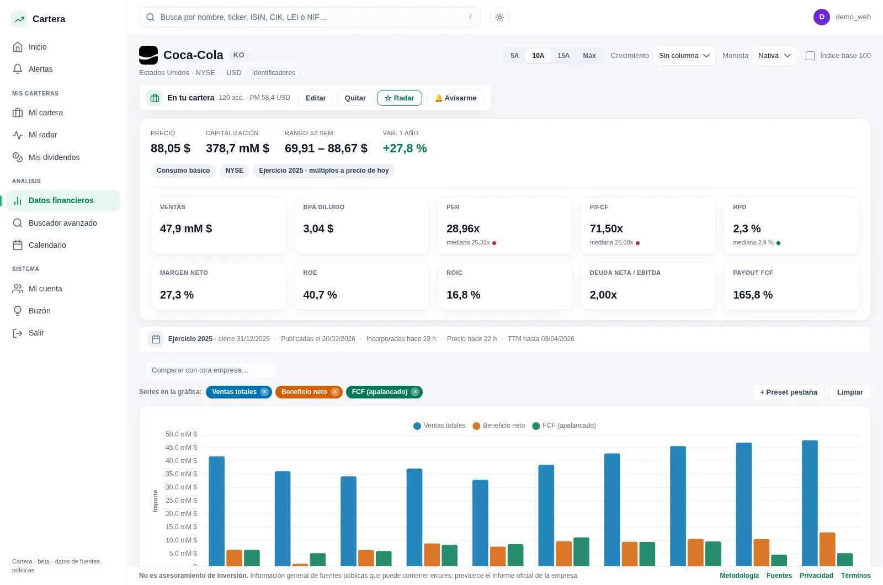Select the 15A time range

[563, 56]
